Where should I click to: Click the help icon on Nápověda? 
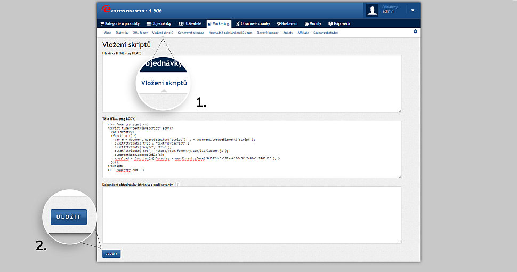point(330,24)
